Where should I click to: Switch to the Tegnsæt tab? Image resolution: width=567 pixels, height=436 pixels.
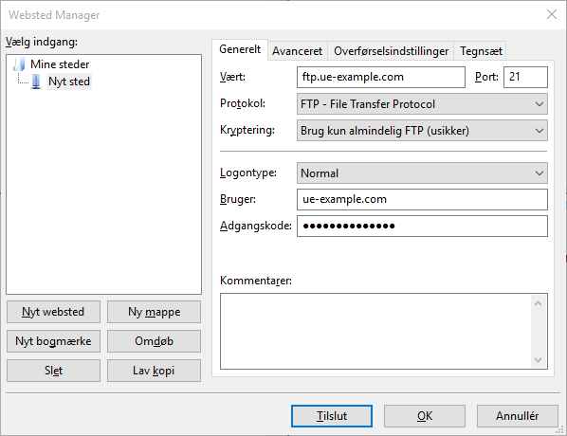[481, 51]
